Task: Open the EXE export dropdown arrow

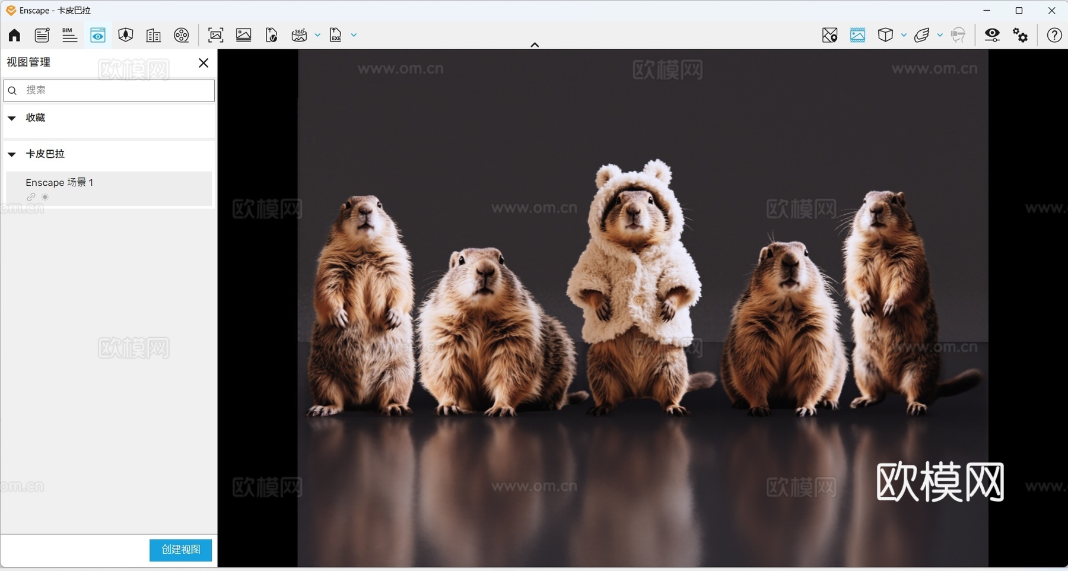Action: [354, 35]
